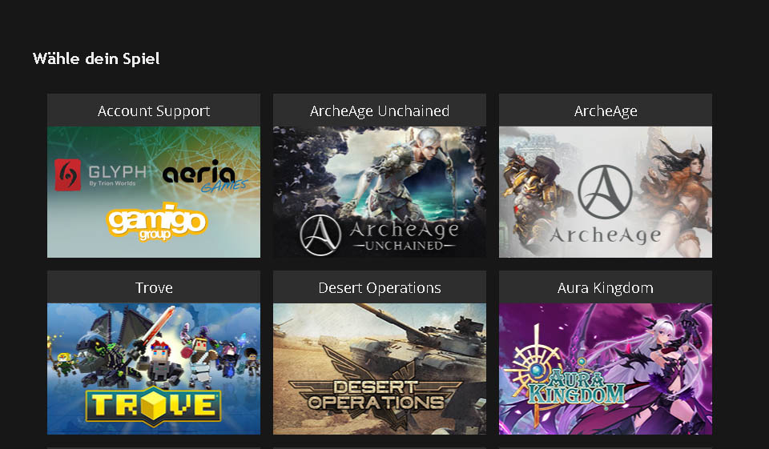Click the ArcheAge Unchained circular emblem
Screen dimensions: 769x449
pos(320,235)
